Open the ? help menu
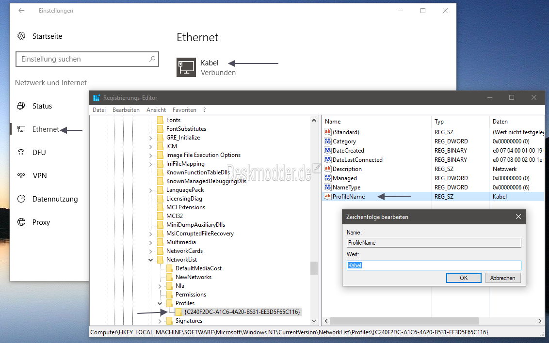The height and width of the screenshot is (343, 549). click(x=205, y=110)
